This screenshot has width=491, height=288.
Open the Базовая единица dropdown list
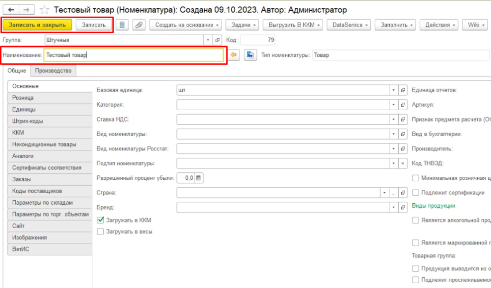point(393,90)
